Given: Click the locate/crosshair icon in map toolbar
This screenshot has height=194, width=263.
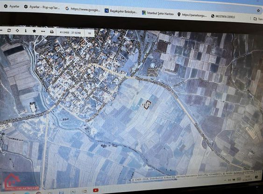Looking at the screenshot, I should 17,31.
